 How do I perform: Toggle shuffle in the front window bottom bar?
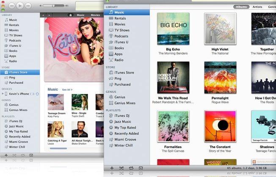coord(121,168)
